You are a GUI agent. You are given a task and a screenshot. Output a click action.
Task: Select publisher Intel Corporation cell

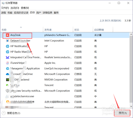pyautogui.click(x=54, y=41)
